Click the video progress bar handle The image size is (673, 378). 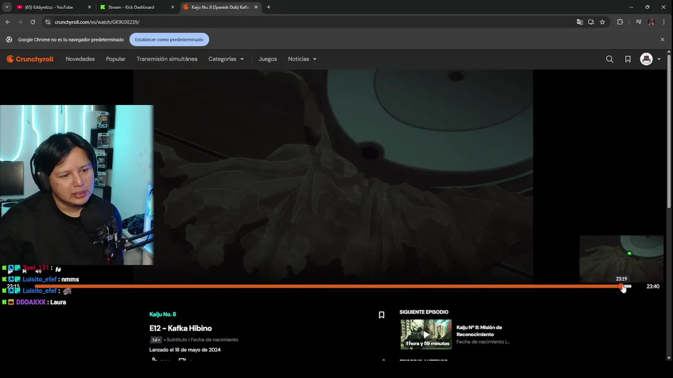click(x=621, y=287)
